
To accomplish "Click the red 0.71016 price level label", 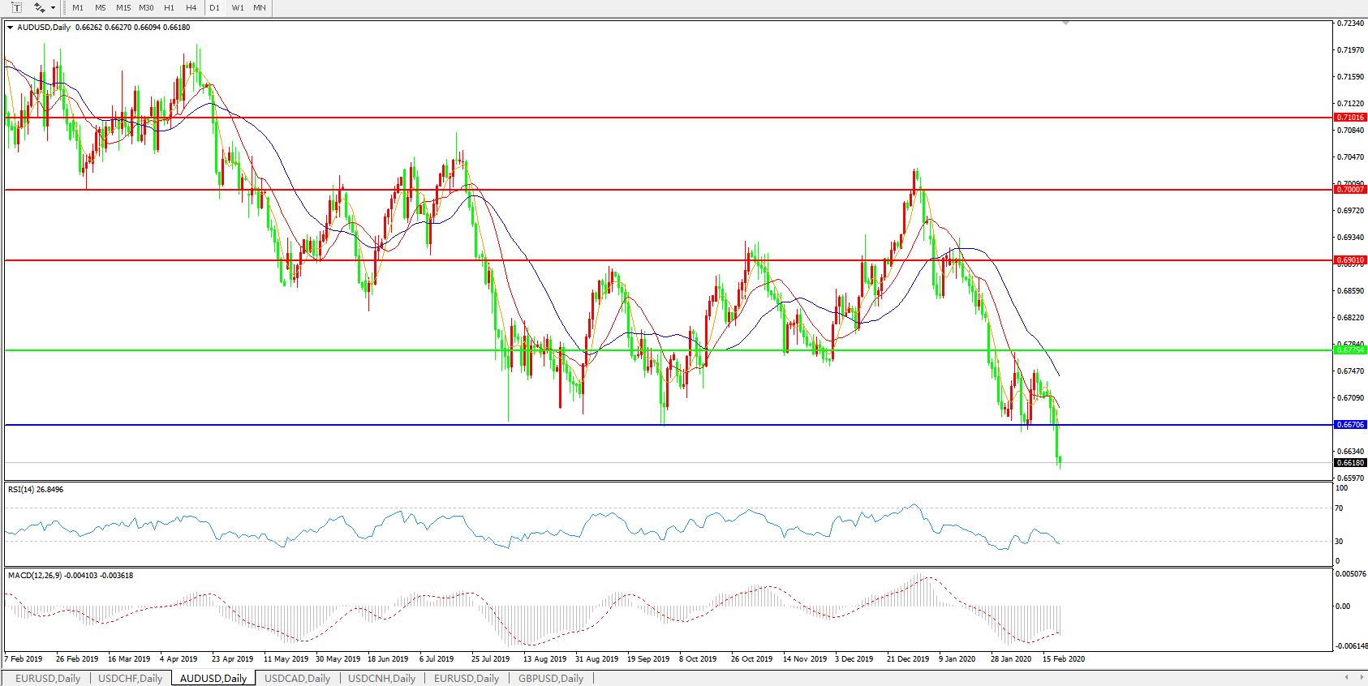I will tap(1350, 118).
